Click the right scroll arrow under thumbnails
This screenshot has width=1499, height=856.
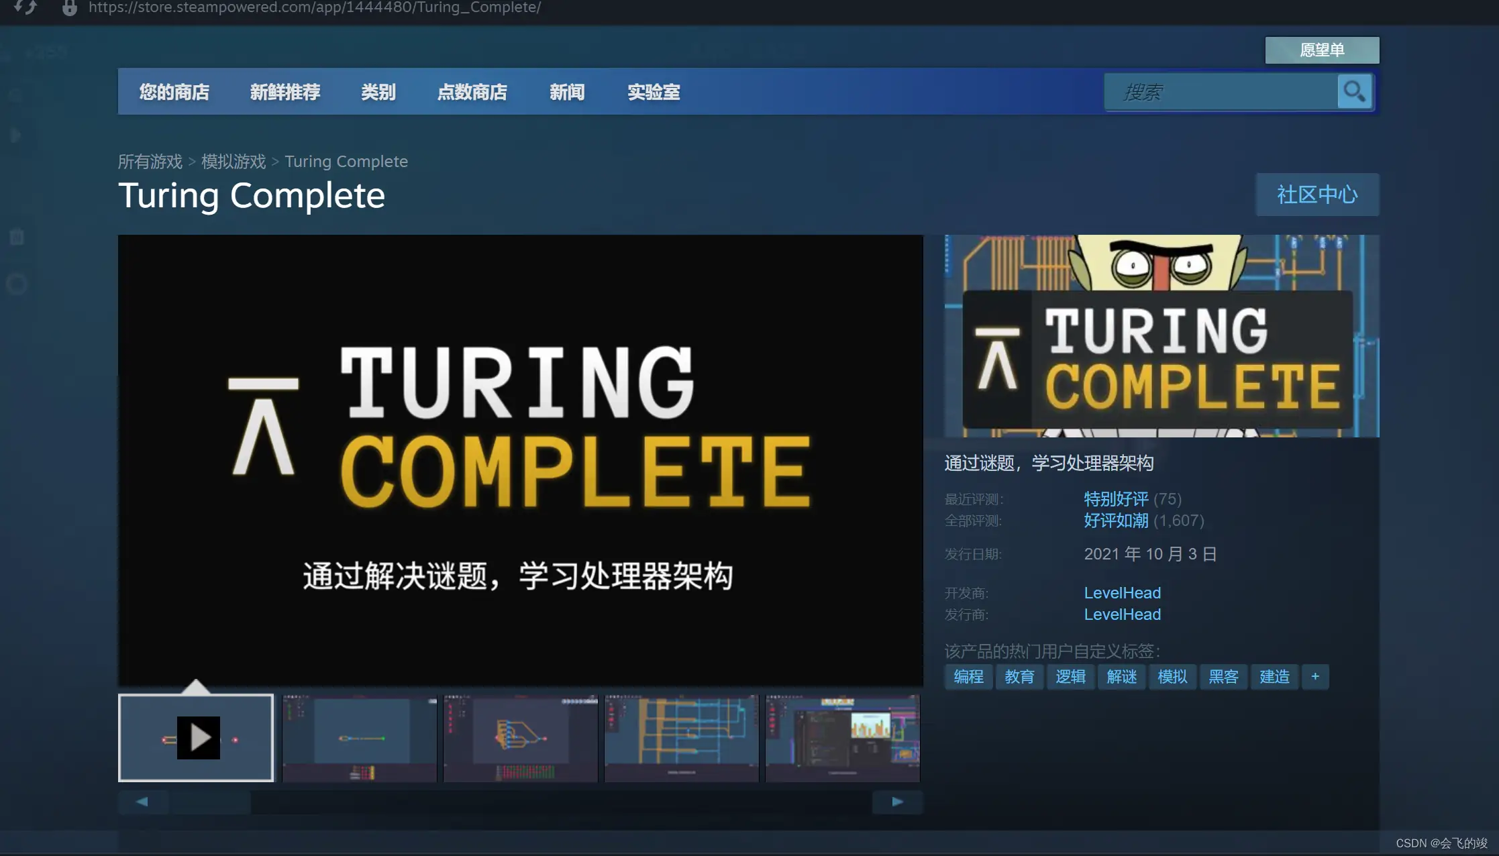coord(897,802)
